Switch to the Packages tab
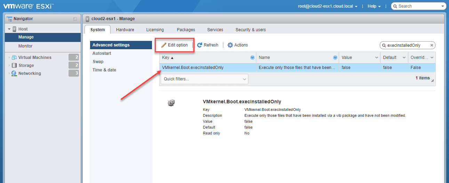 186,30
